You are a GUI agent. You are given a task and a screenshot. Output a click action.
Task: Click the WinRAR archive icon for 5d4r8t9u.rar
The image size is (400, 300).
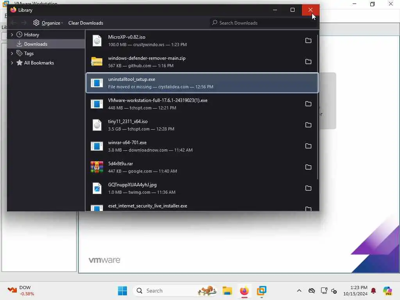[97, 167]
